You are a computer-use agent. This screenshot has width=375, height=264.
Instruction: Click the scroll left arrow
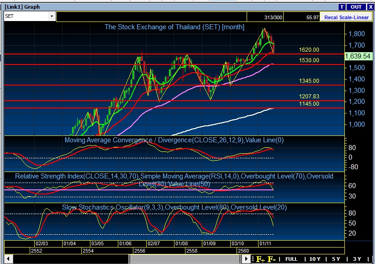(x=8, y=259)
